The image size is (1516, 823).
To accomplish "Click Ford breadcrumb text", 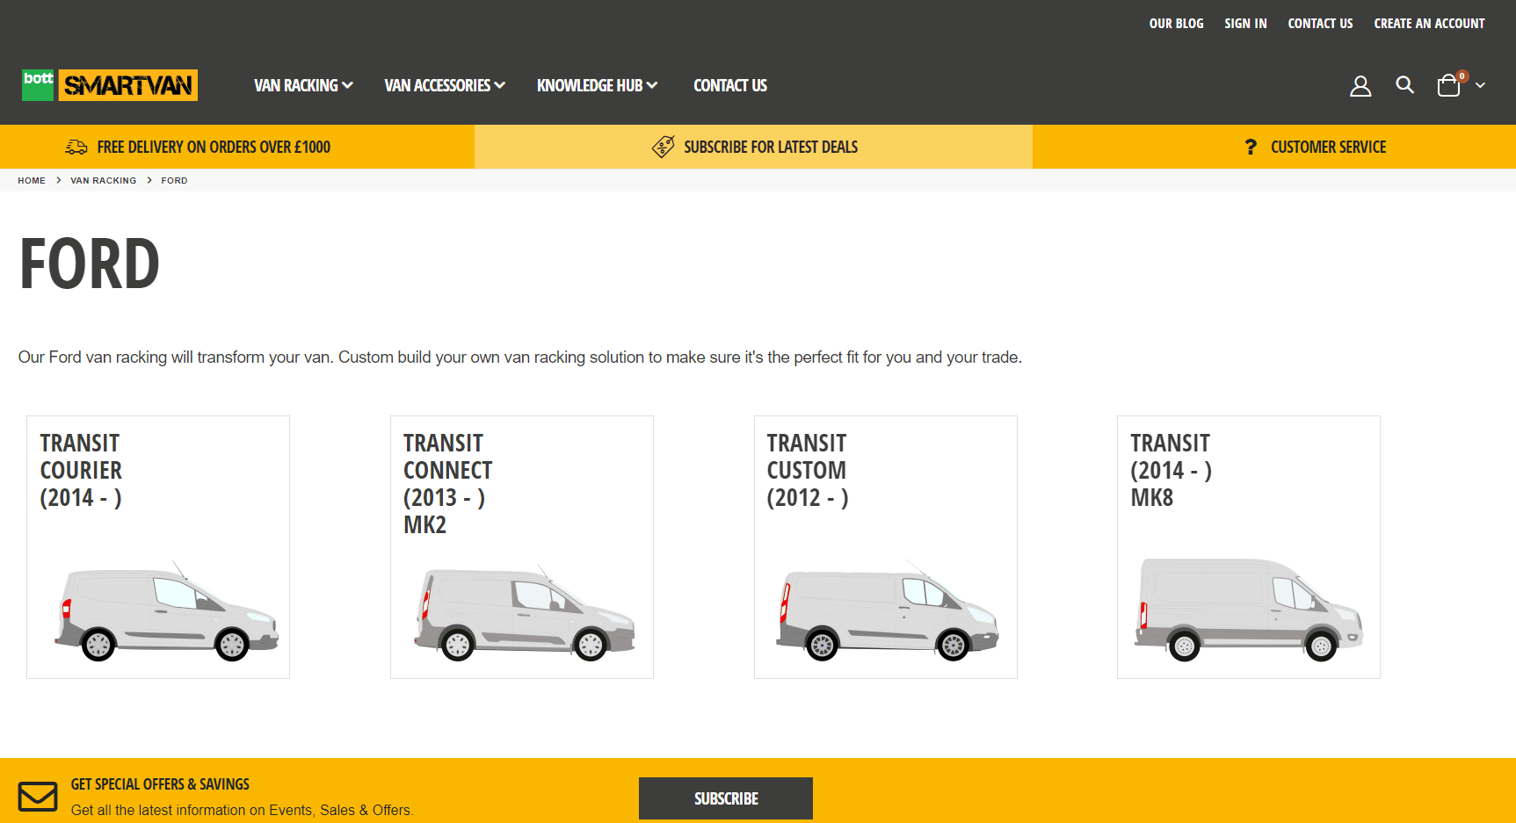I will [174, 181].
